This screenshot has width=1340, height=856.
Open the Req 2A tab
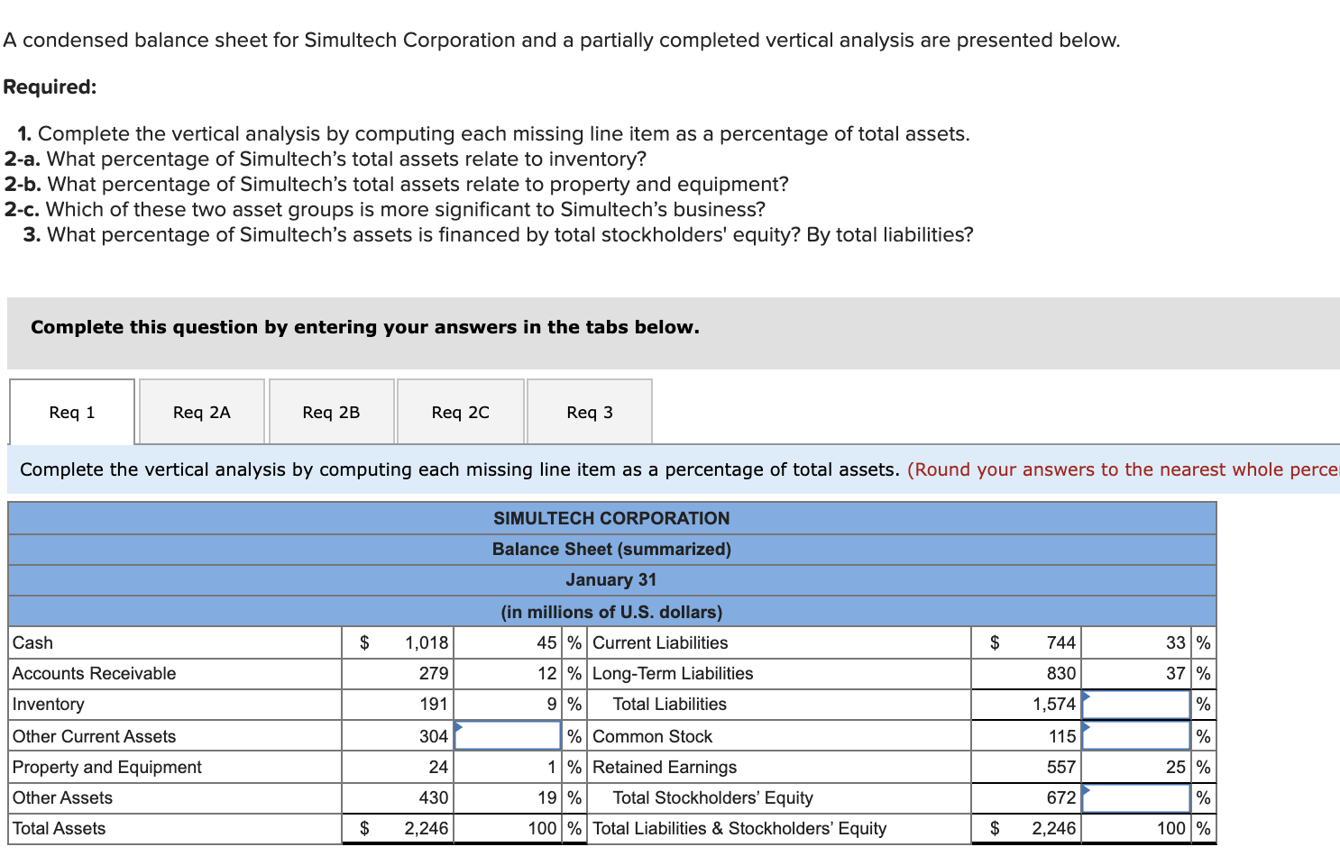(x=201, y=412)
